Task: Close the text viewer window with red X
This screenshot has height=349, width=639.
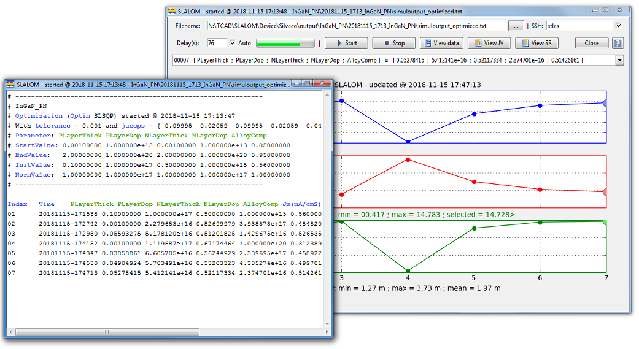Action: pyautogui.click(x=322, y=83)
